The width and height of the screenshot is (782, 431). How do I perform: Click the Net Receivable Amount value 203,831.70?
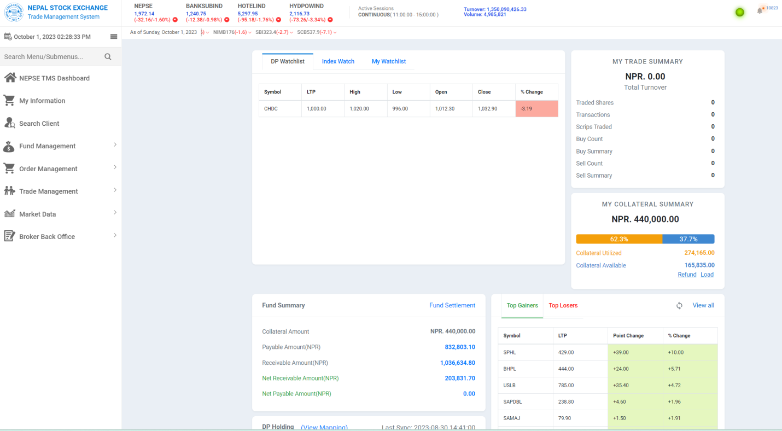pyautogui.click(x=460, y=378)
